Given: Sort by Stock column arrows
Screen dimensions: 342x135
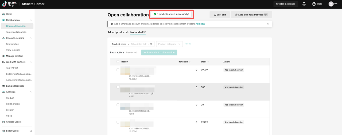Looking at the screenshot, I should (x=208, y=62).
